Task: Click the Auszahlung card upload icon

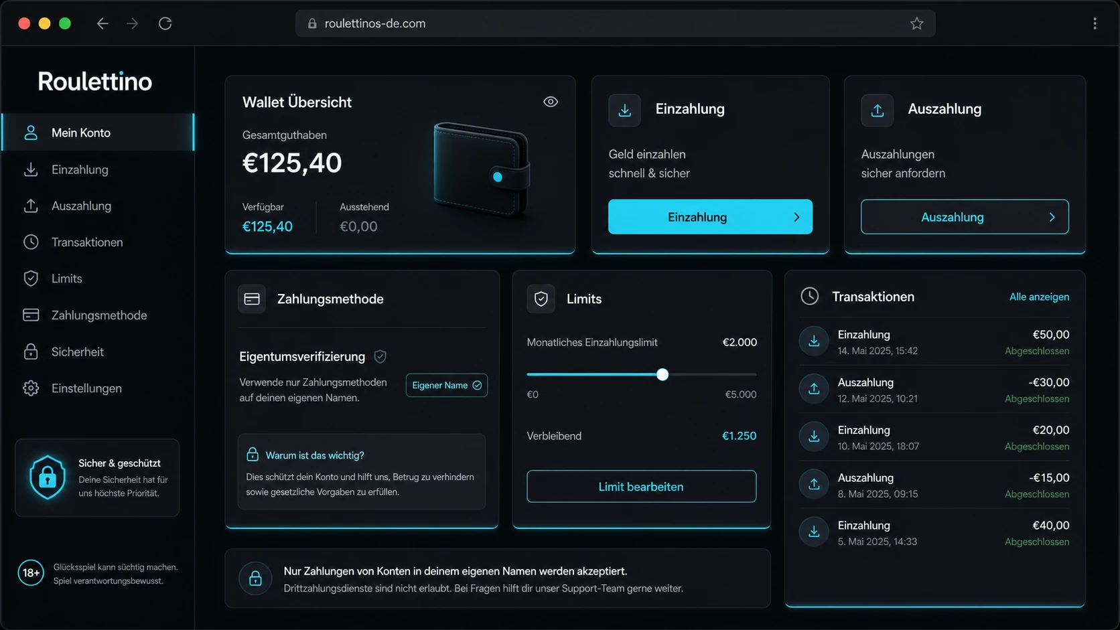Action: [877, 110]
